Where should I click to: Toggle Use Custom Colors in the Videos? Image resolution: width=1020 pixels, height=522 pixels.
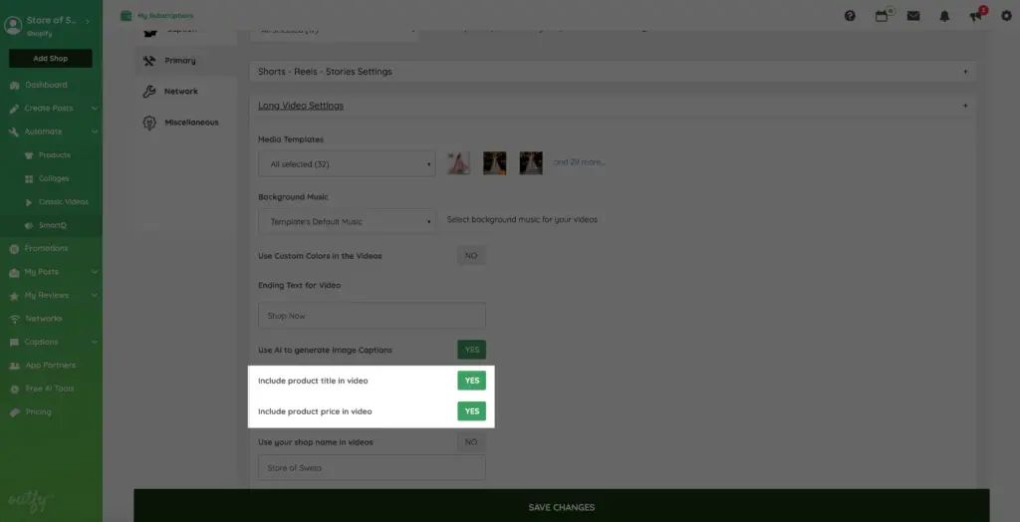(x=471, y=256)
